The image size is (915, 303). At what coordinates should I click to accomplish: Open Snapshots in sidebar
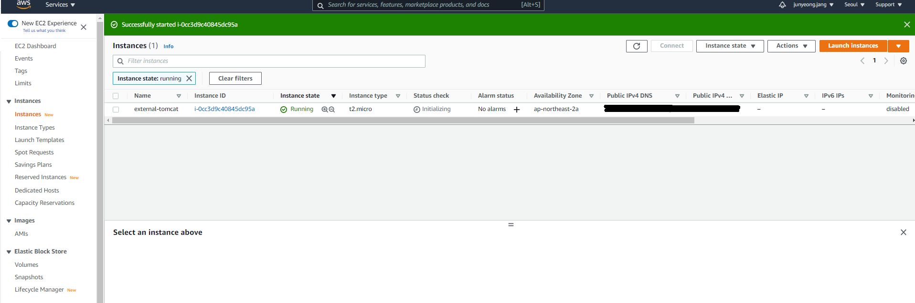tap(29, 277)
